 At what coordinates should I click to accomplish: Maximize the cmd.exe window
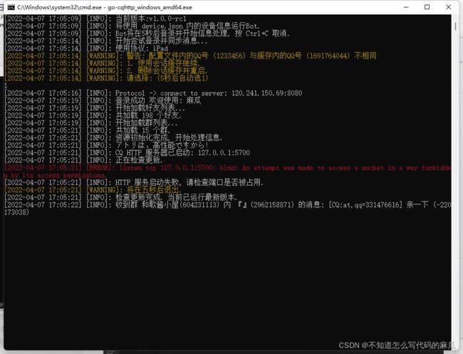427,7
